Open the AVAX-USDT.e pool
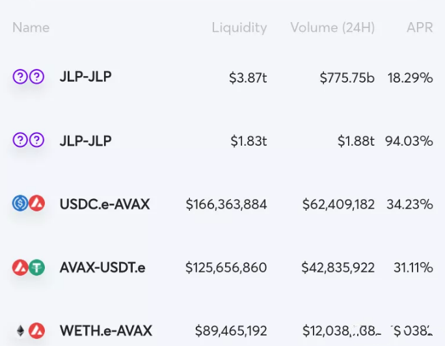 coord(222,267)
